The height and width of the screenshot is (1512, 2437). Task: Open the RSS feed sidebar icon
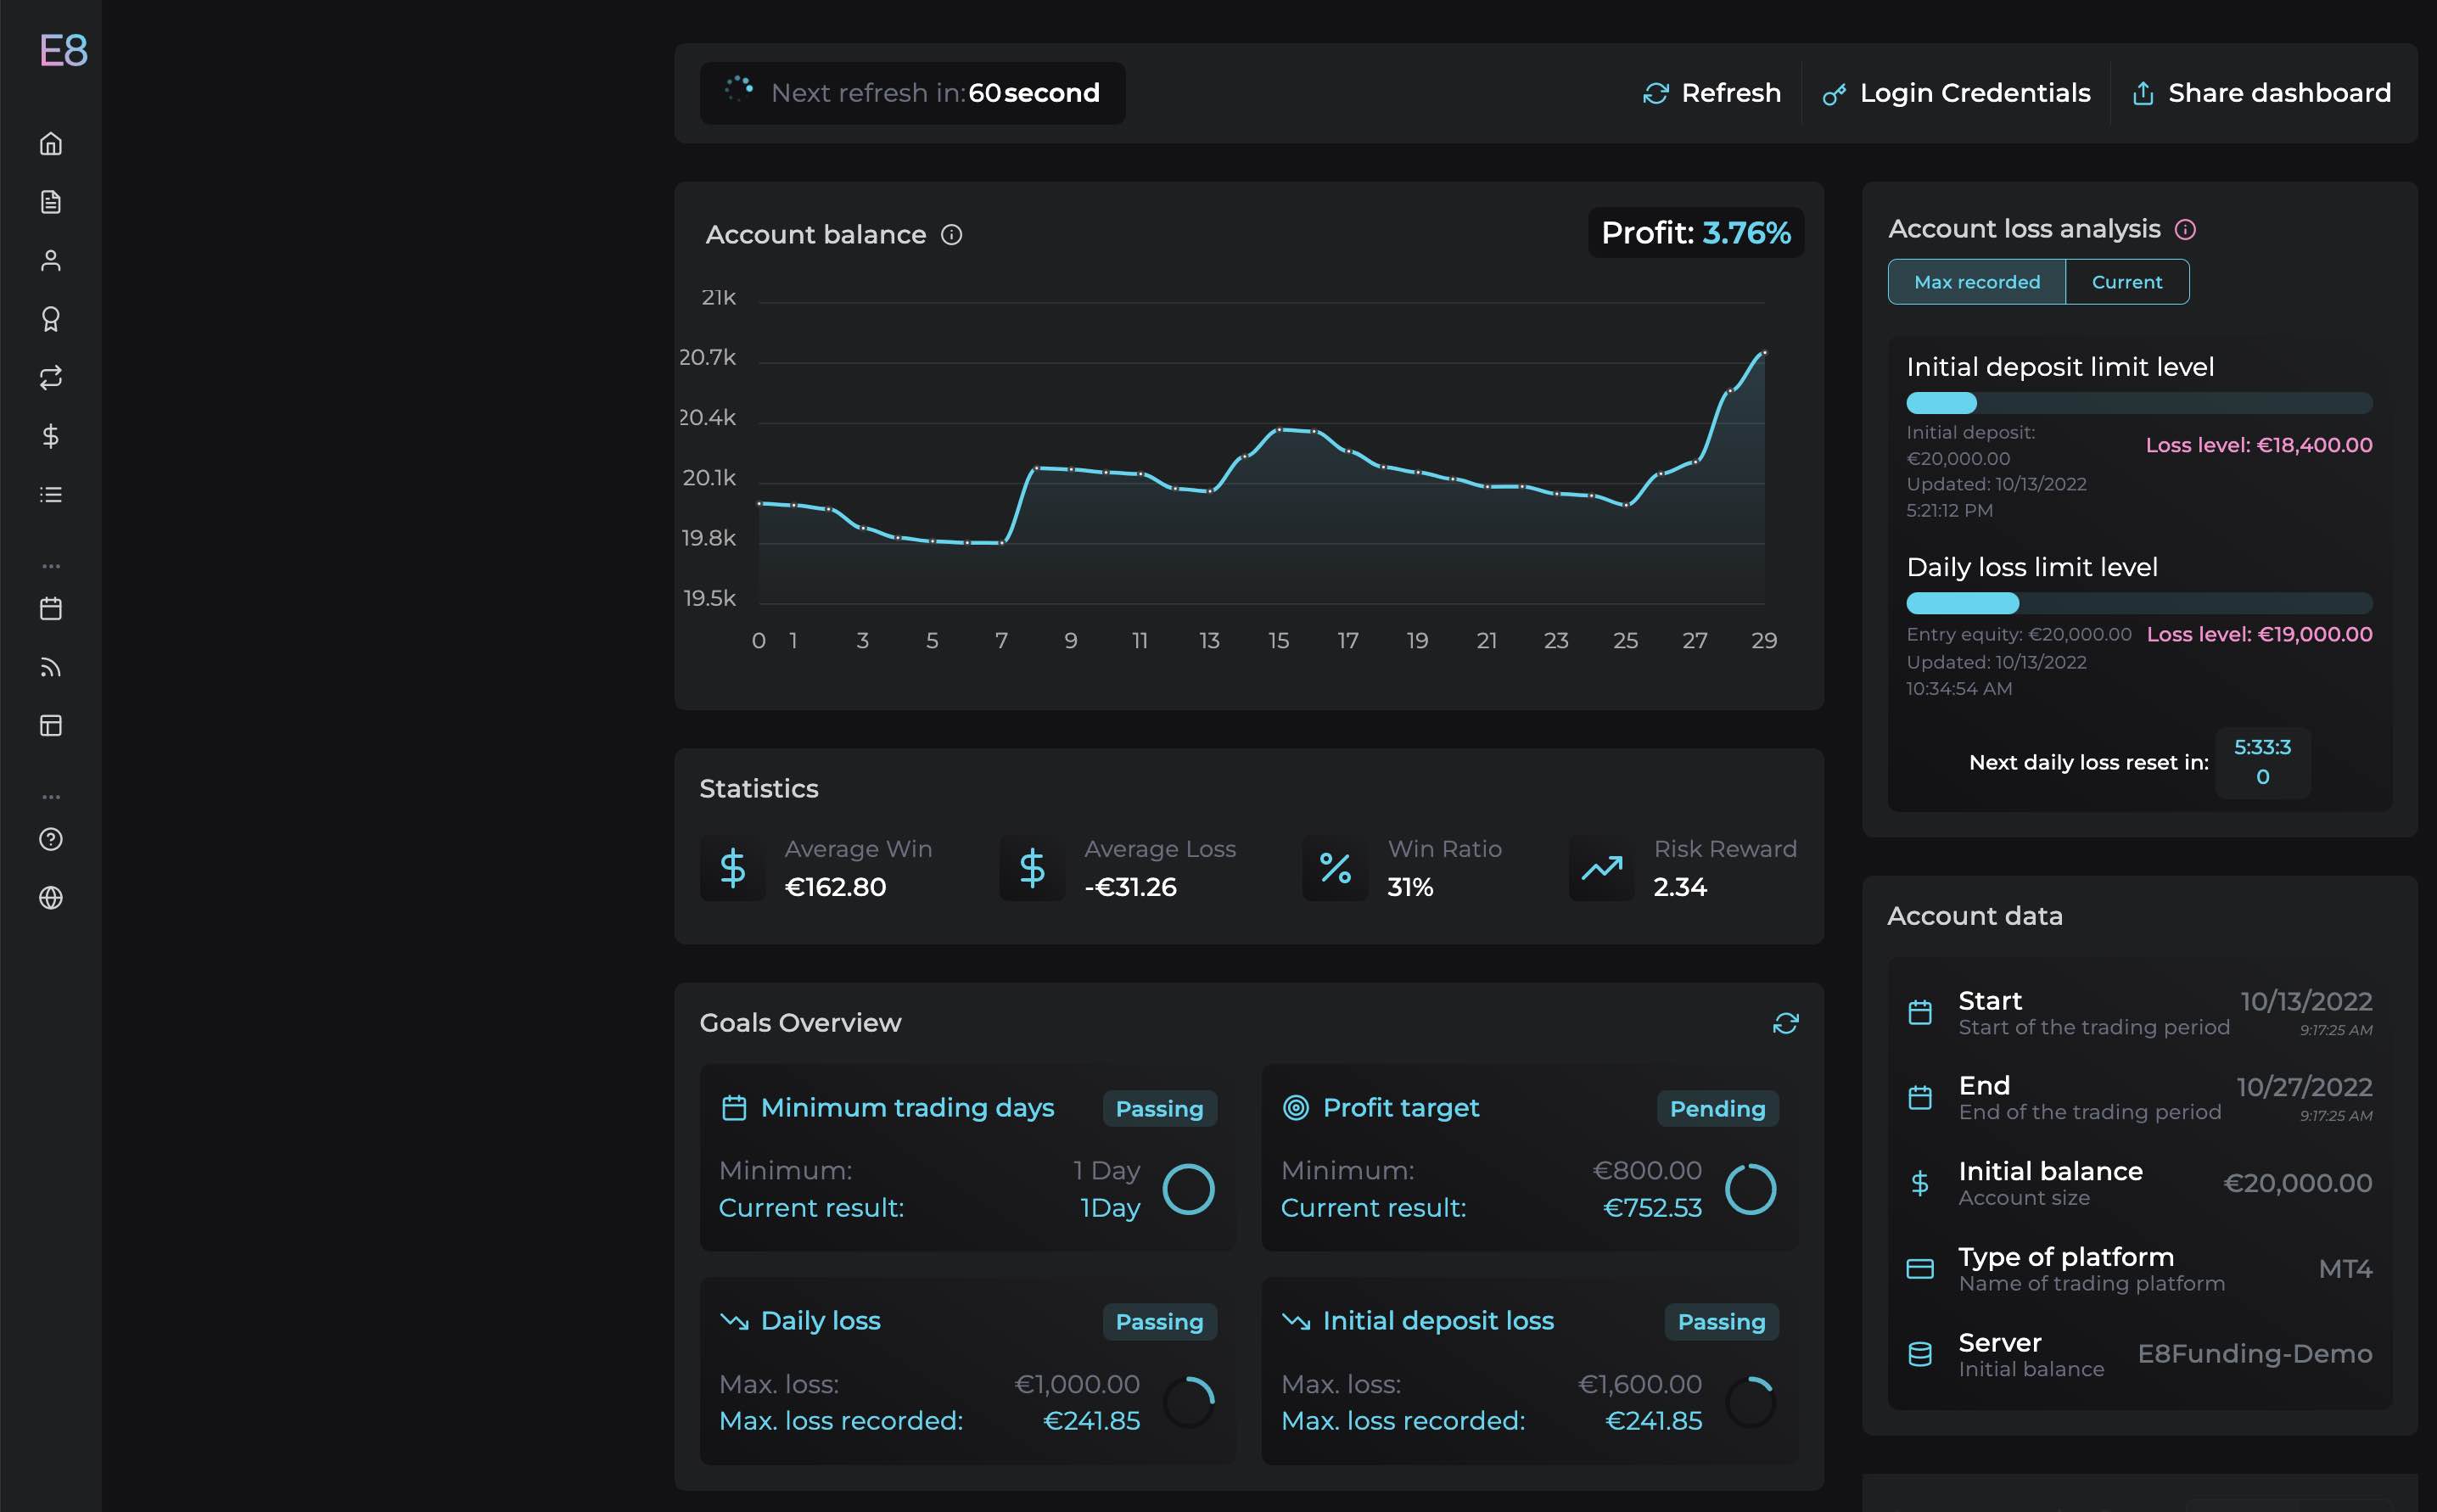[x=51, y=667]
